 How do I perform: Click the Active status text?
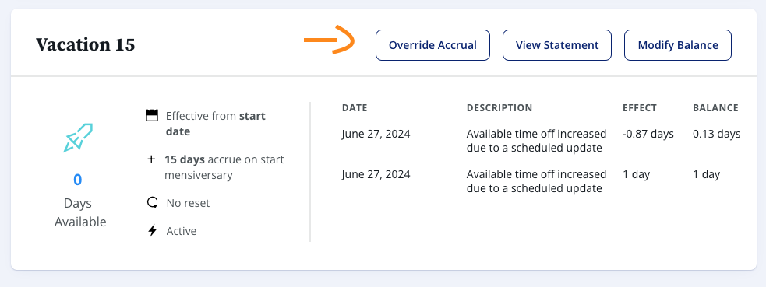tap(182, 231)
